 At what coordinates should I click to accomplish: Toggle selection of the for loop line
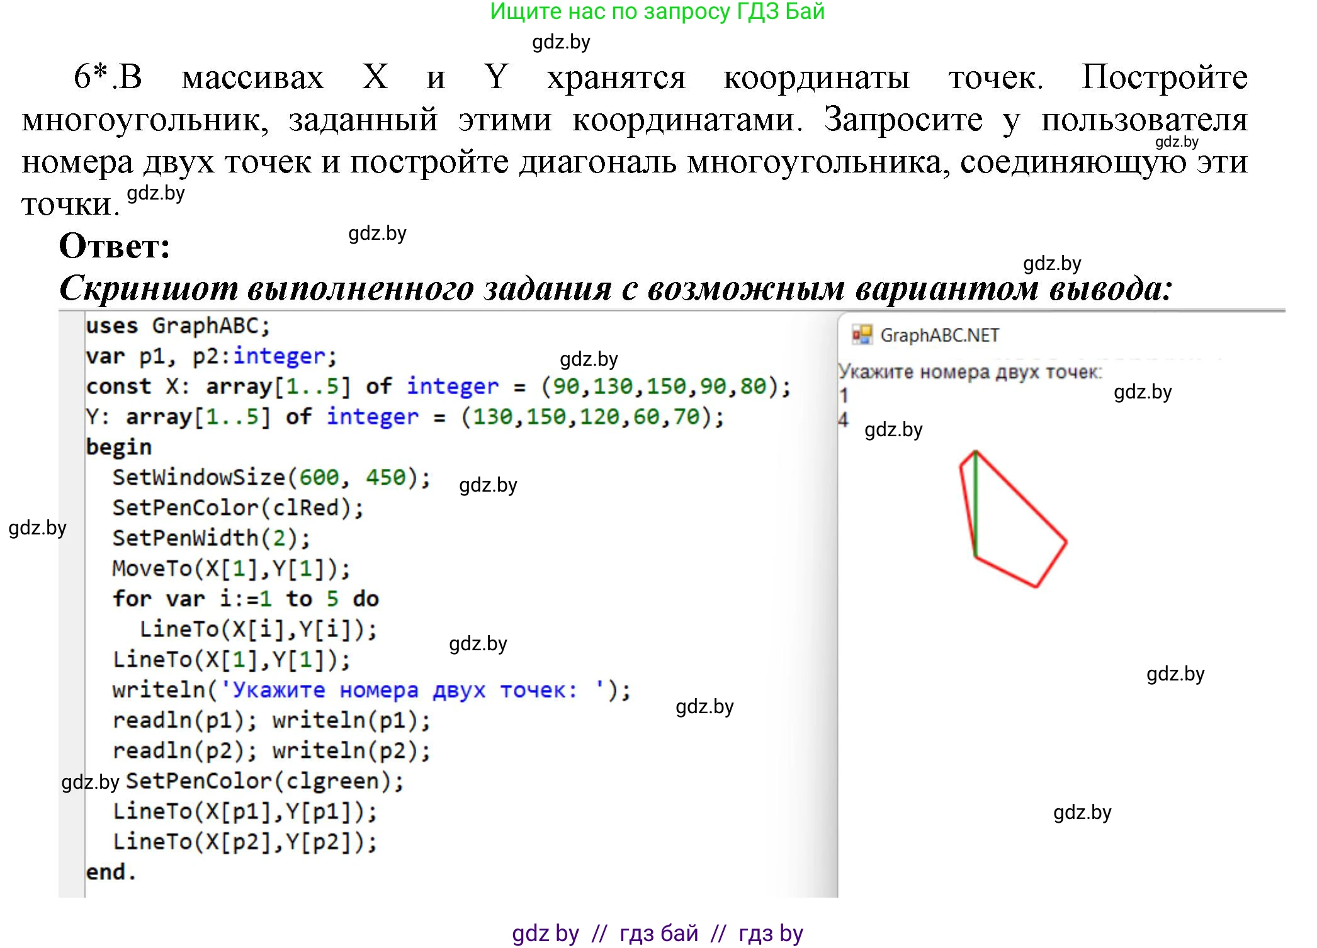click(x=246, y=598)
